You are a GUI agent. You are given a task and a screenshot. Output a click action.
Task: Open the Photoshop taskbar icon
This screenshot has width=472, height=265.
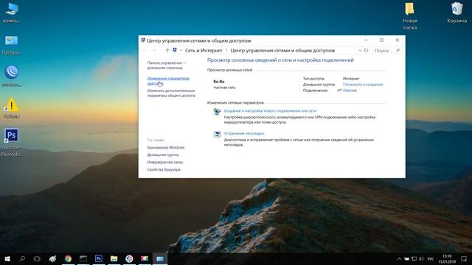(98, 258)
